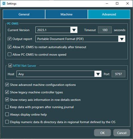
Task: Toggle the Output report checkbox
Action: click(10, 39)
